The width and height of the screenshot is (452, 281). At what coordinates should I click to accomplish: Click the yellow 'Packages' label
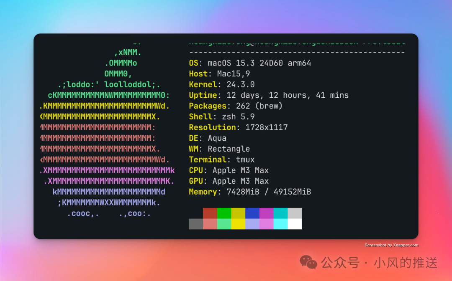208,106
